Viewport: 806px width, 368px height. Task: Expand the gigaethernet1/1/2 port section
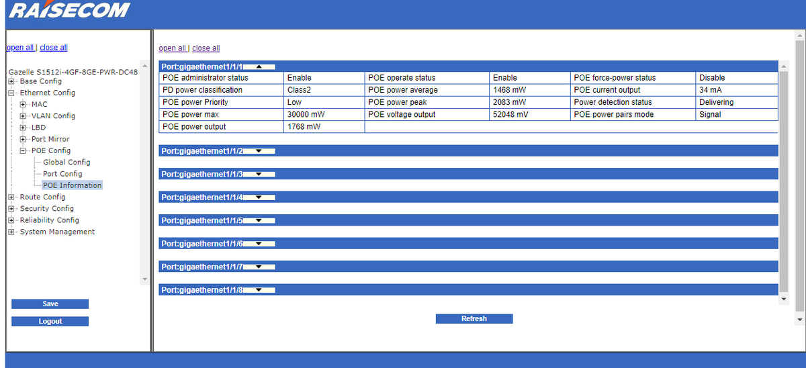(x=261, y=151)
